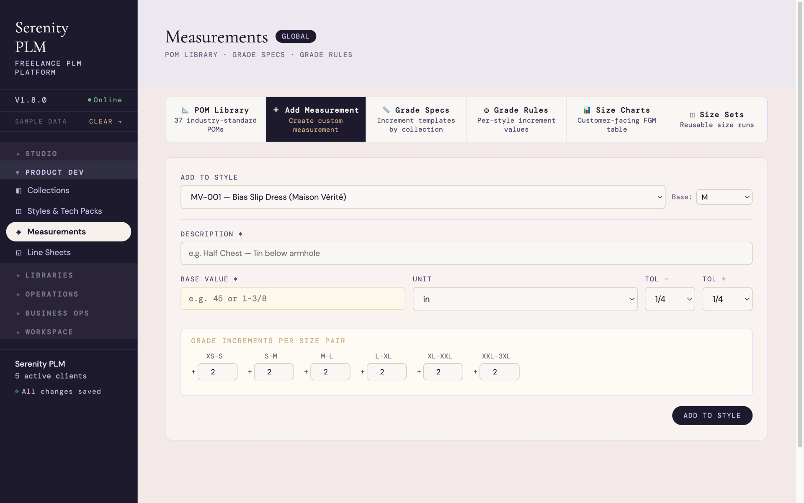Expand the Workspace sidebar section

pos(69,332)
